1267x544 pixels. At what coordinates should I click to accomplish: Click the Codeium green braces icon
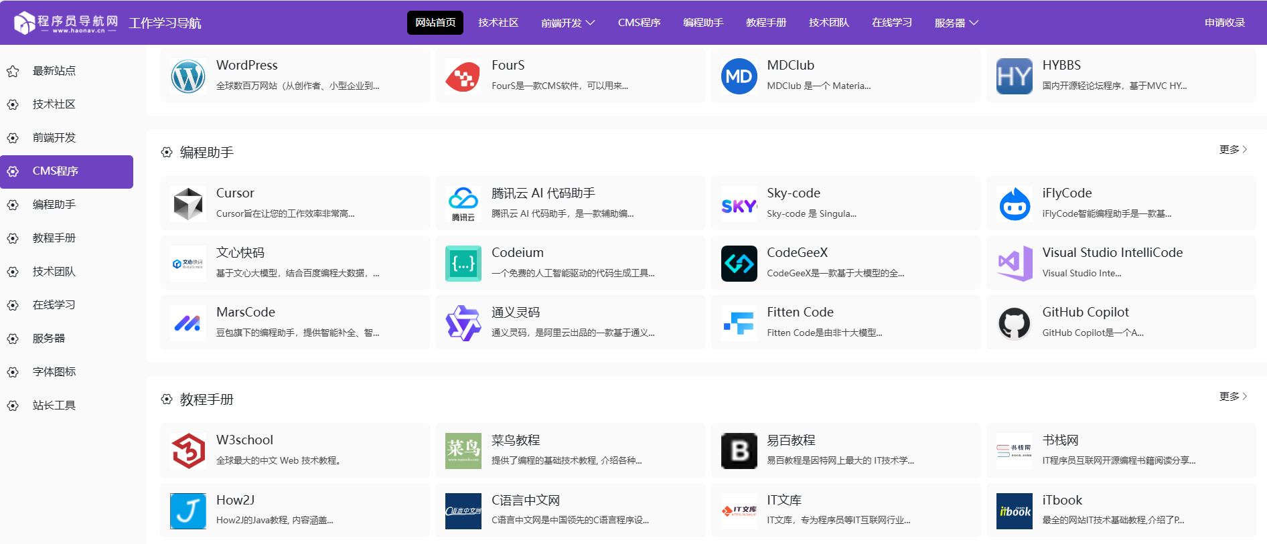[x=463, y=264]
